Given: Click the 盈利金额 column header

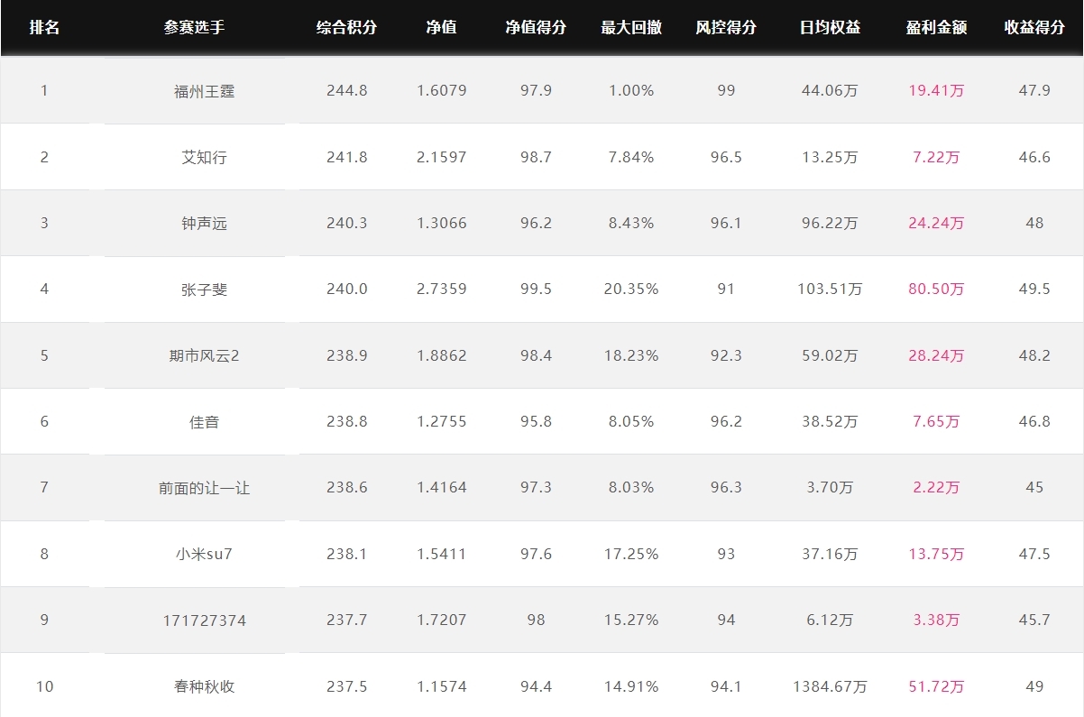Looking at the screenshot, I should click(936, 27).
